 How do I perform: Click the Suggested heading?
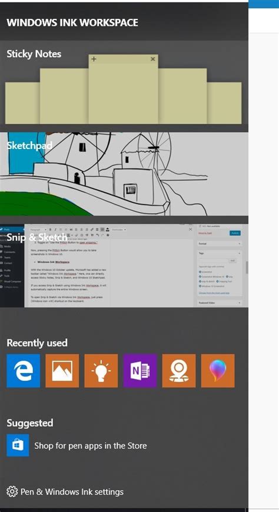pyautogui.click(x=29, y=423)
